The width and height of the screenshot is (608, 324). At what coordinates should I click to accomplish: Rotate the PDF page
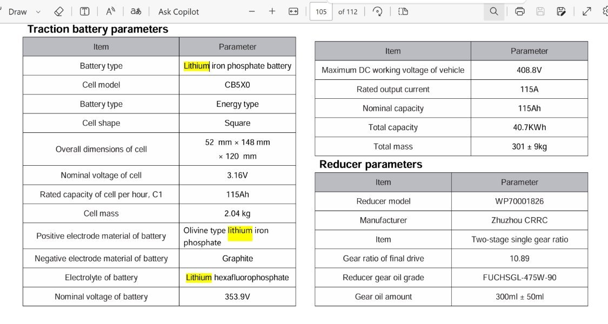[377, 12]
